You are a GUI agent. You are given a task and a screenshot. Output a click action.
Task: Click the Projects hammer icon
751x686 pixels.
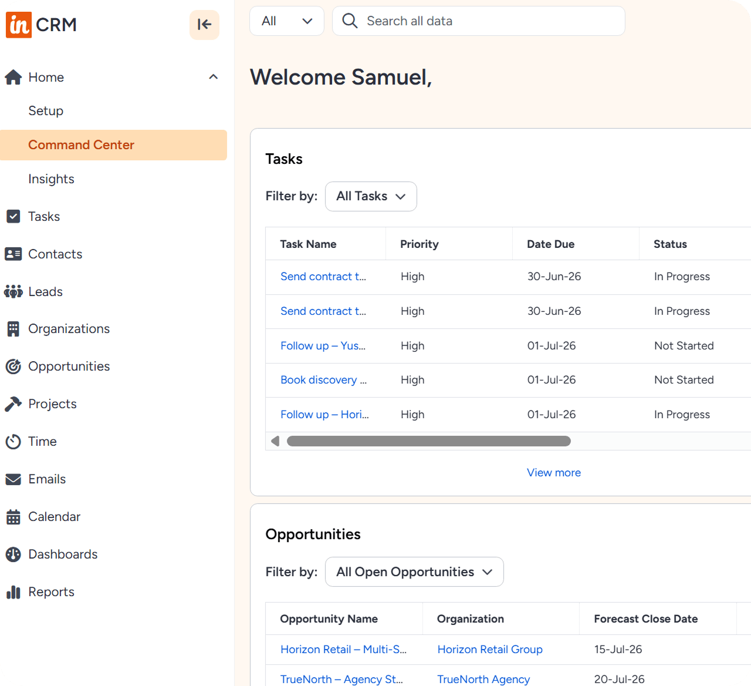[13, 404]
